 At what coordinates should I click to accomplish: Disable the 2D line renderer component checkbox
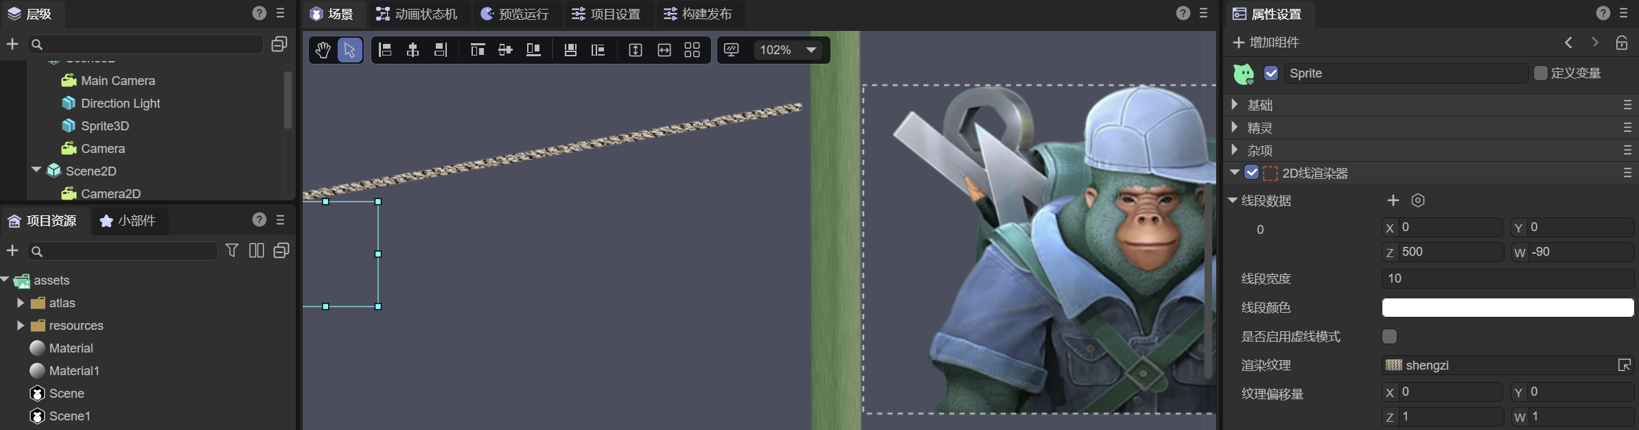(1252, 173)
